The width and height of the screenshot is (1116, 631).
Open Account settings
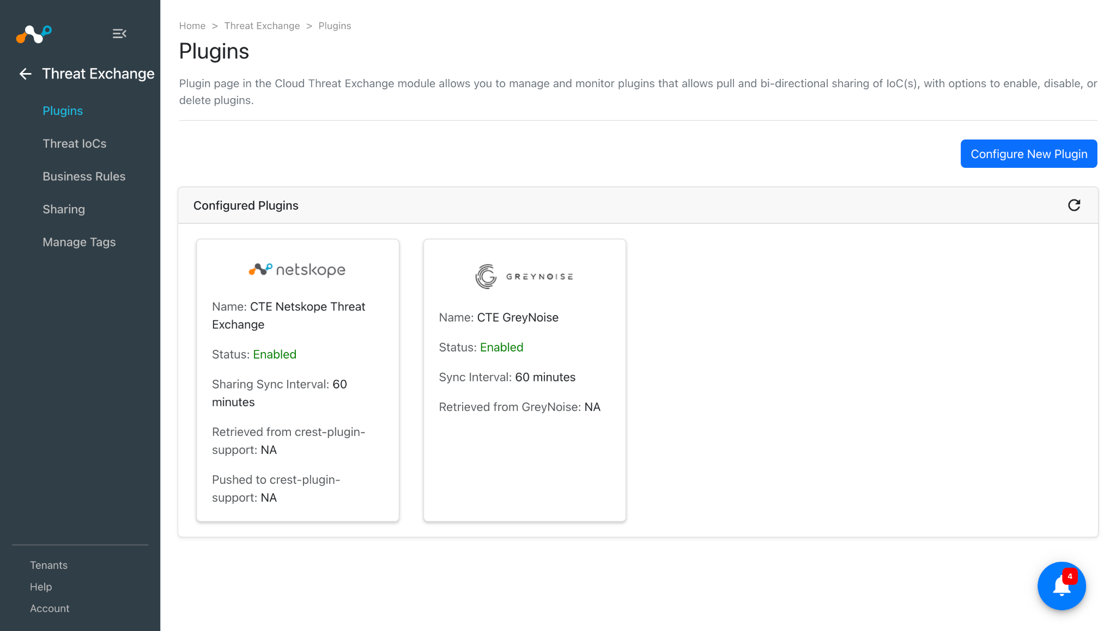[x=50, y=608]
